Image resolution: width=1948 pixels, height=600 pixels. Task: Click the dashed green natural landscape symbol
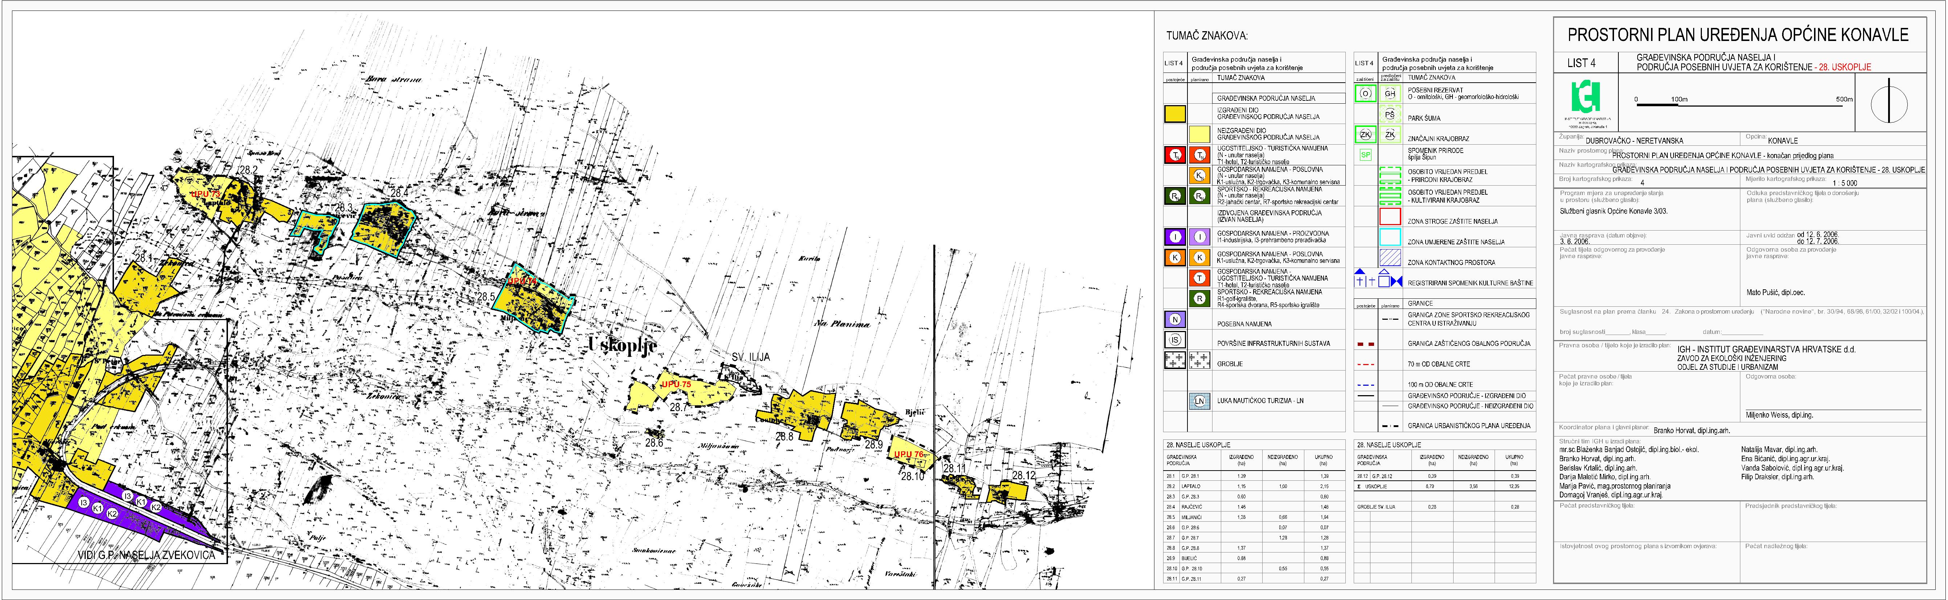(x=1390, y=175)
